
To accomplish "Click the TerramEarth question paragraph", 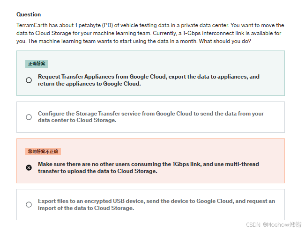I will point(150,33).
